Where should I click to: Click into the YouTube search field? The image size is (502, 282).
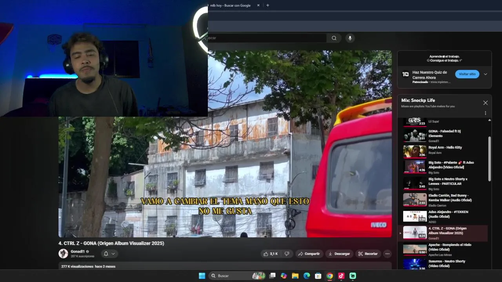pos(267,38)
